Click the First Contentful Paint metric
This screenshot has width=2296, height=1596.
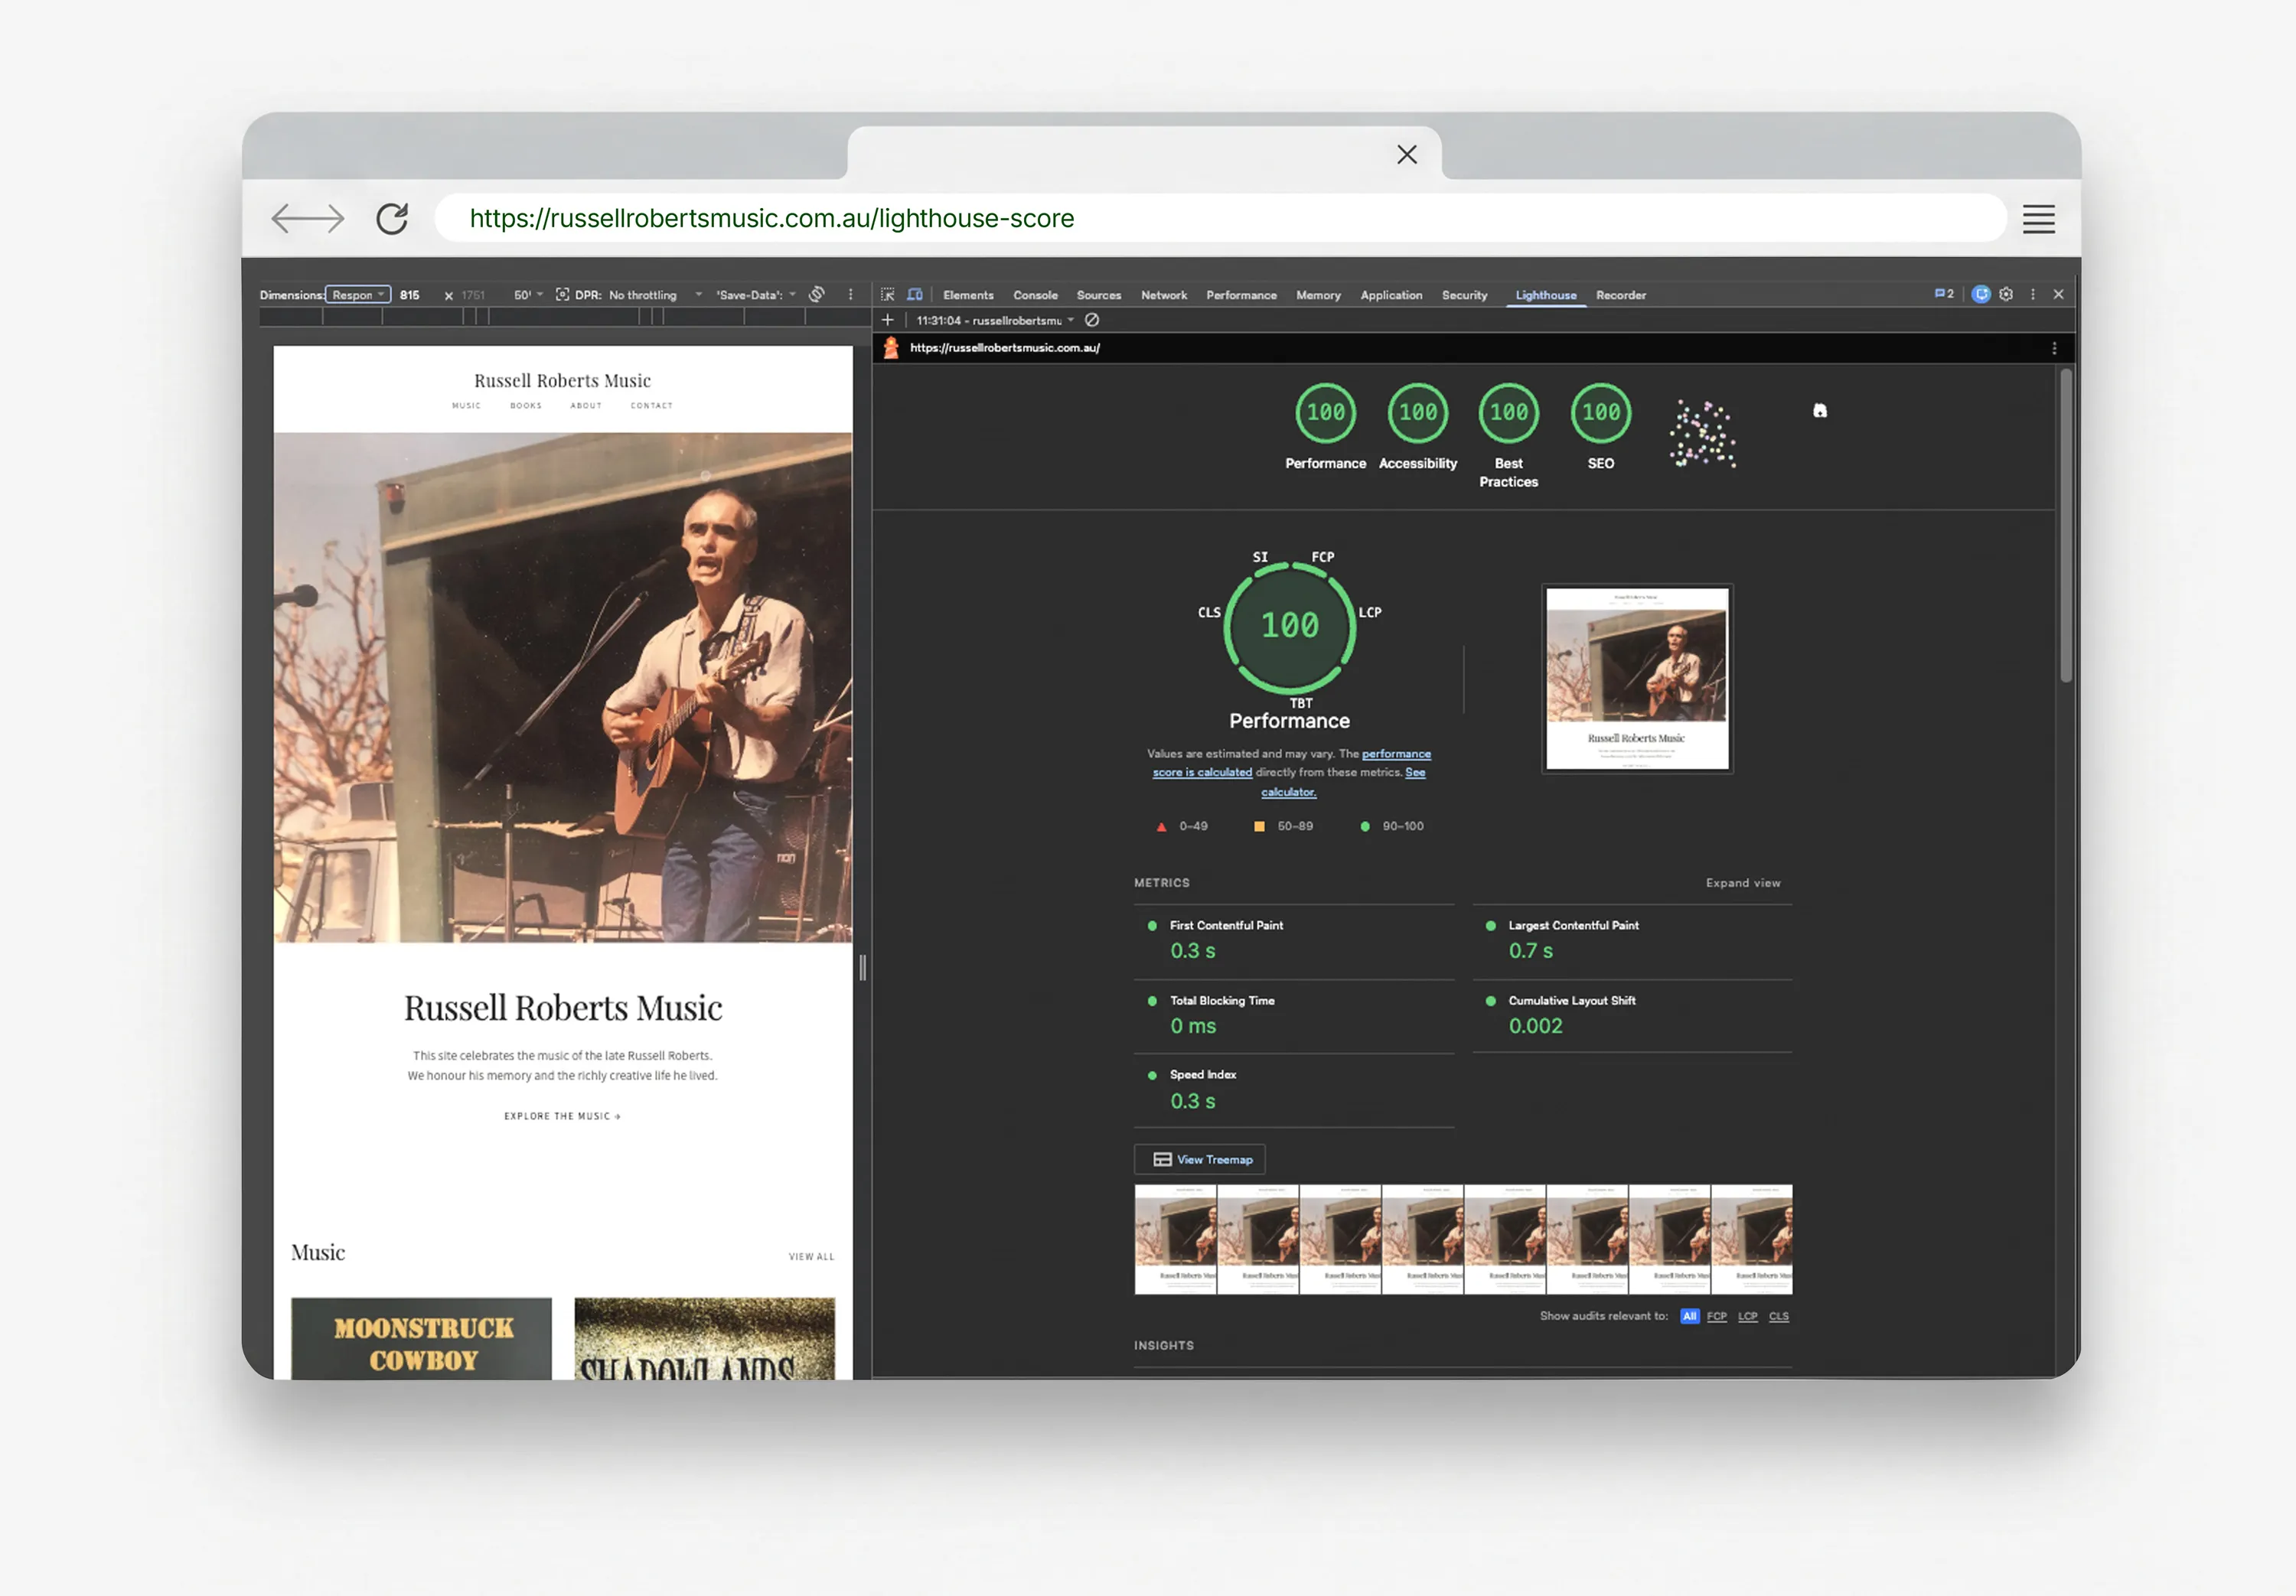[1294, 940]
